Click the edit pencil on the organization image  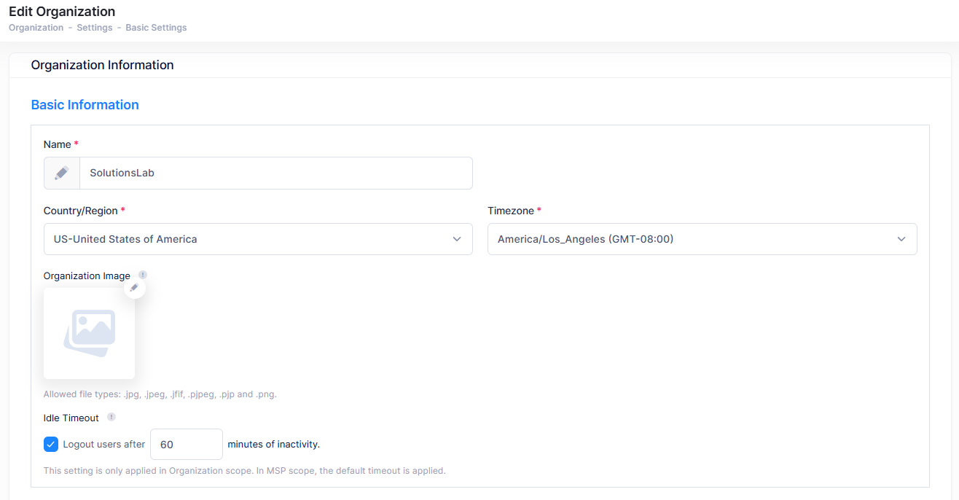(x=134, y=288)
